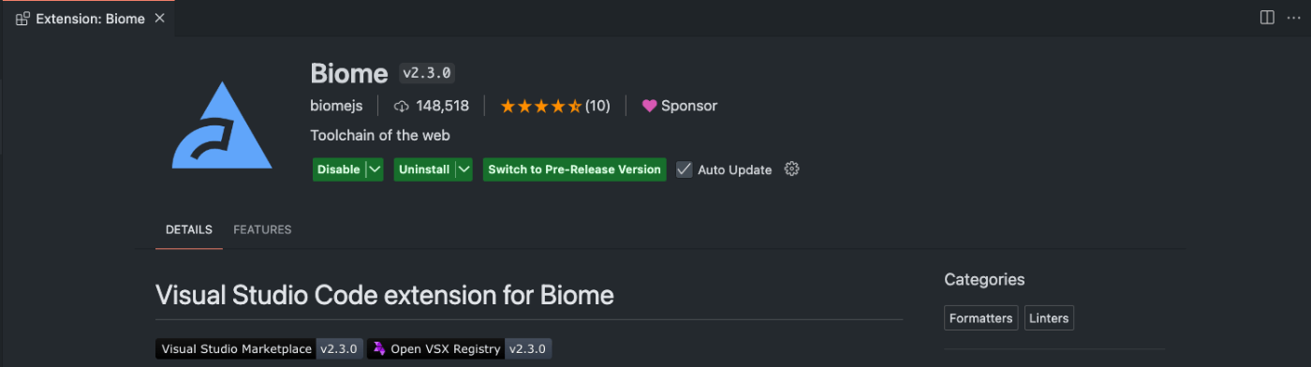Open the biomejs publisher link
The height and width of the screenshot is (367, 1311).
click(x=336, y=106)
